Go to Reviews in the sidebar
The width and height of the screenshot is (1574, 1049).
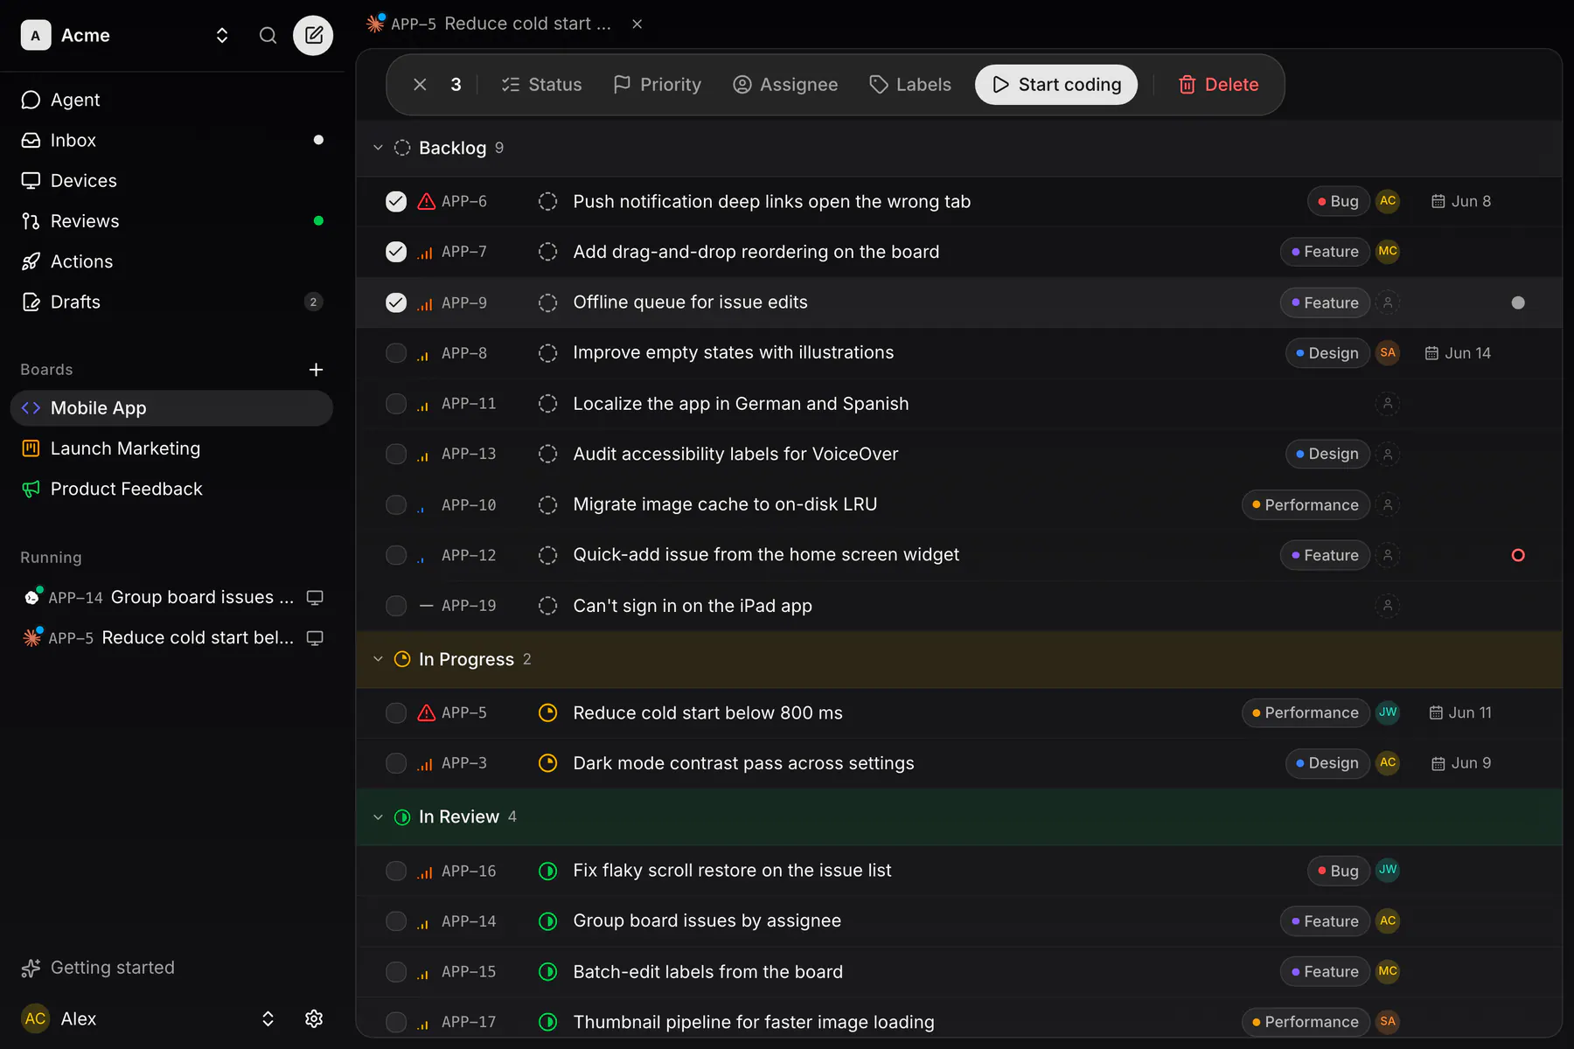click(x=172, y=221)
